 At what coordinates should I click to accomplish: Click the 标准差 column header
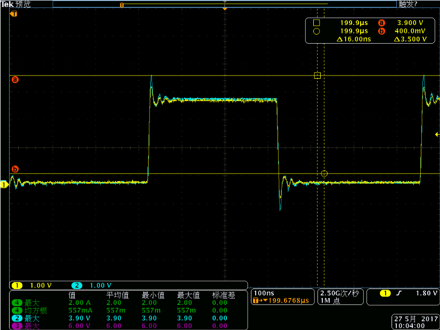[224, 295]
